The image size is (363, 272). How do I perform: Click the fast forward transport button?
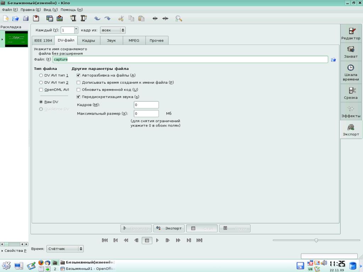coord(178,240)
